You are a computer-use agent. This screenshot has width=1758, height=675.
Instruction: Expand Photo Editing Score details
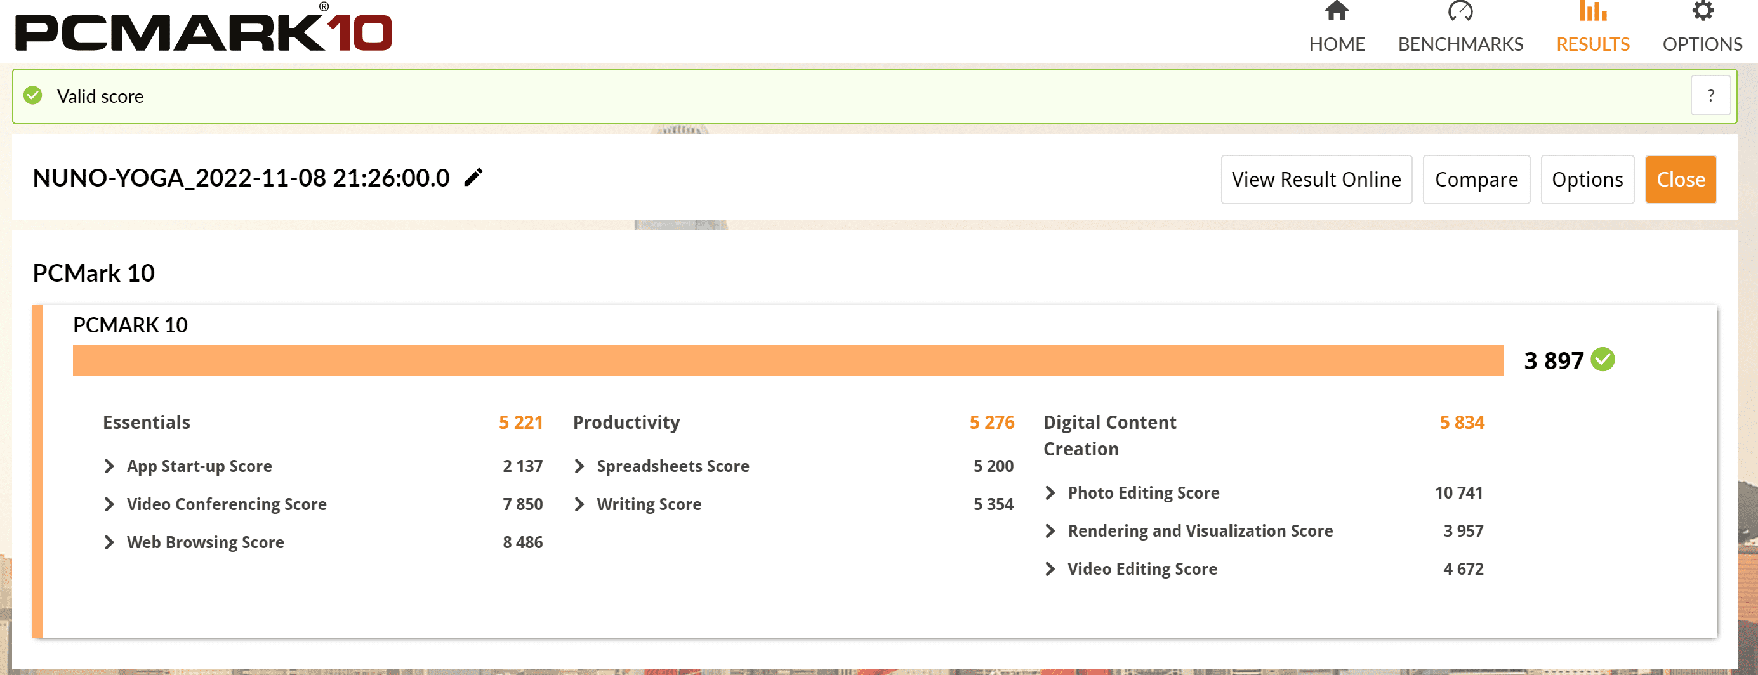click(1050, 493)
